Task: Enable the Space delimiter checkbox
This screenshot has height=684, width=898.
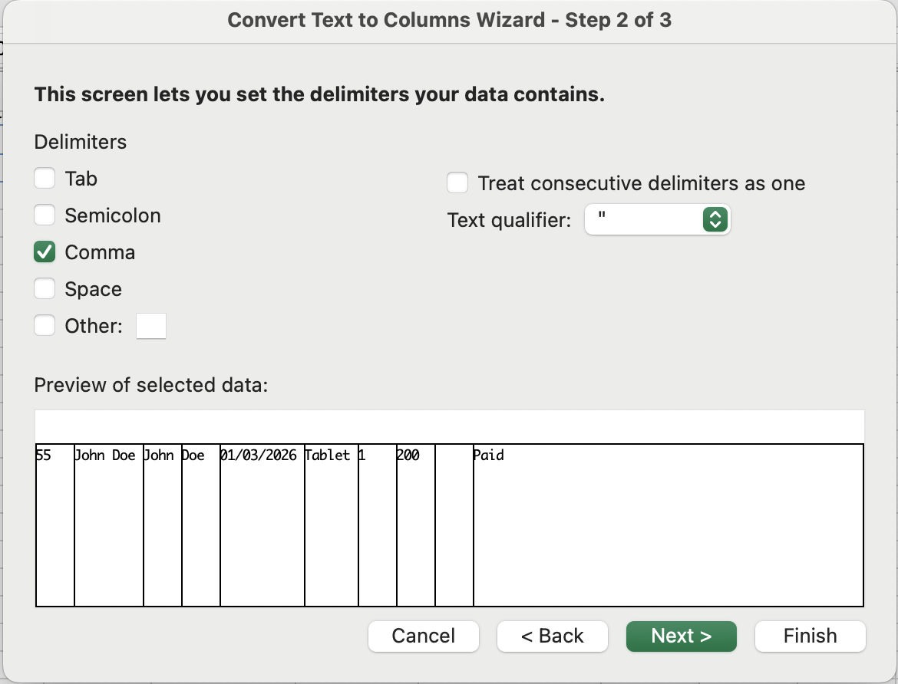Action: click(45, 289)
